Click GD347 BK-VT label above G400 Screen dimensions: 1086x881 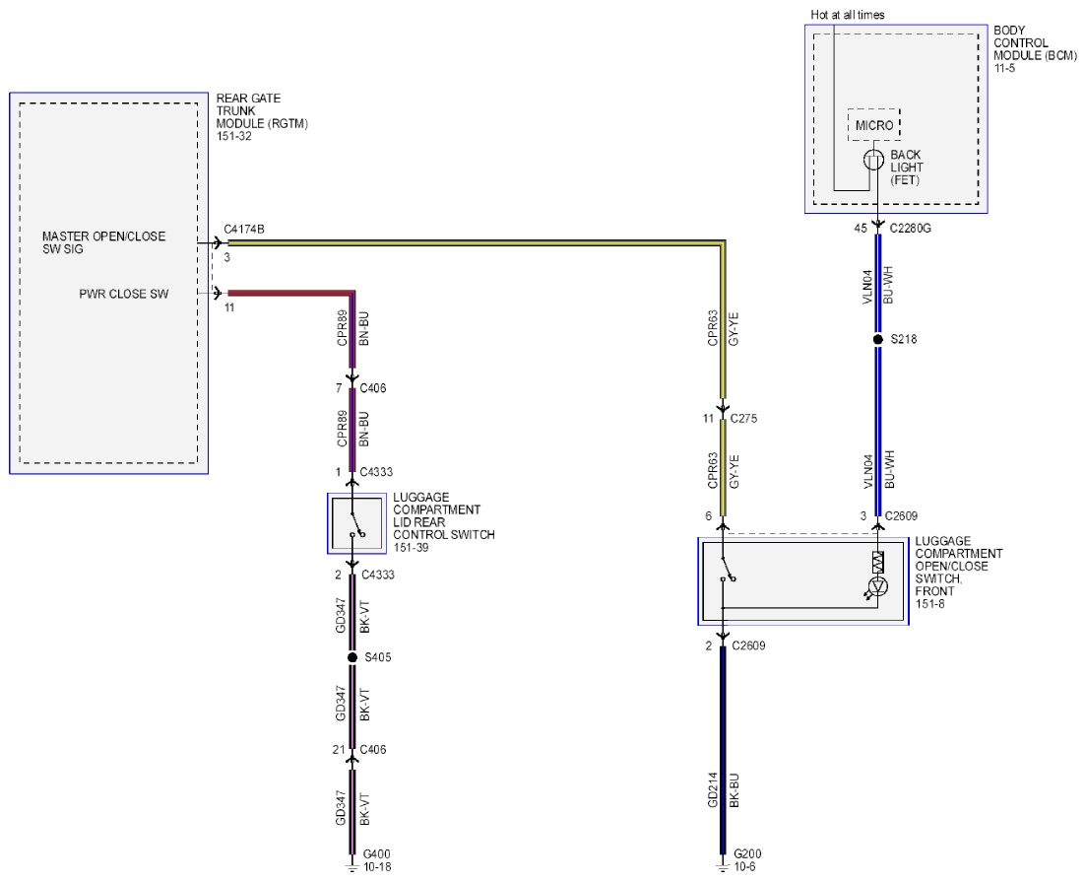[352, 808]
